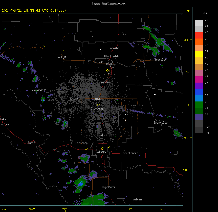Click the Strathmore label
The width and height of the screenshot is (218, 212).
[x=130, y=153]
